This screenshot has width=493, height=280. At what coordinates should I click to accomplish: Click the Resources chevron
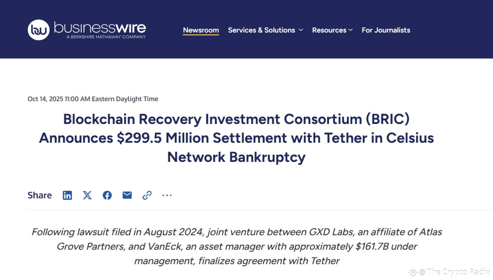[351, 30]
